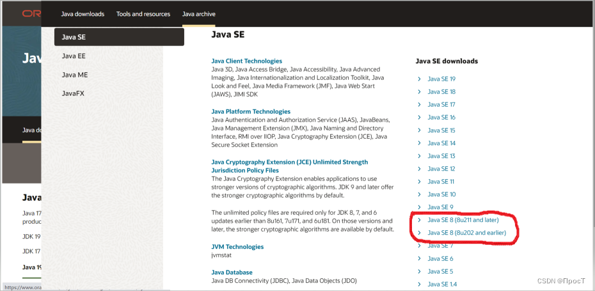Open the Java SE 10 download link
The height and width of the screenshot is (291, 595).
click(441, 194)
